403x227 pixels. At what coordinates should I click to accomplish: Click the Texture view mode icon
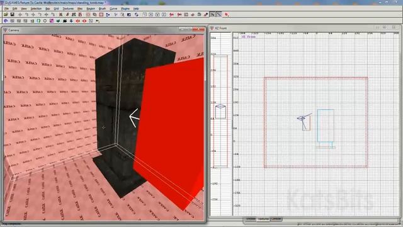(x=122, y=15)
